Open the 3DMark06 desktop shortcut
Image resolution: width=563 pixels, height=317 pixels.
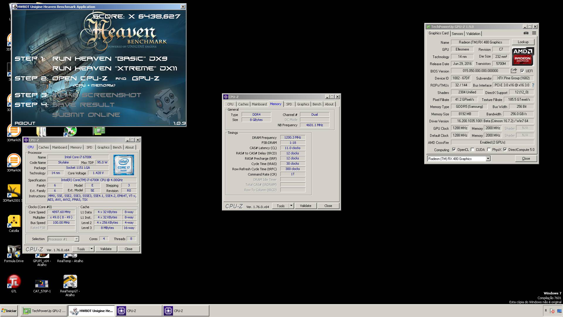click(14, 162)
